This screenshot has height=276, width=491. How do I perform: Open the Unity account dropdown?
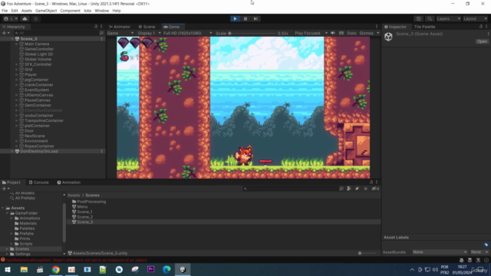click(x=11, y=18)
